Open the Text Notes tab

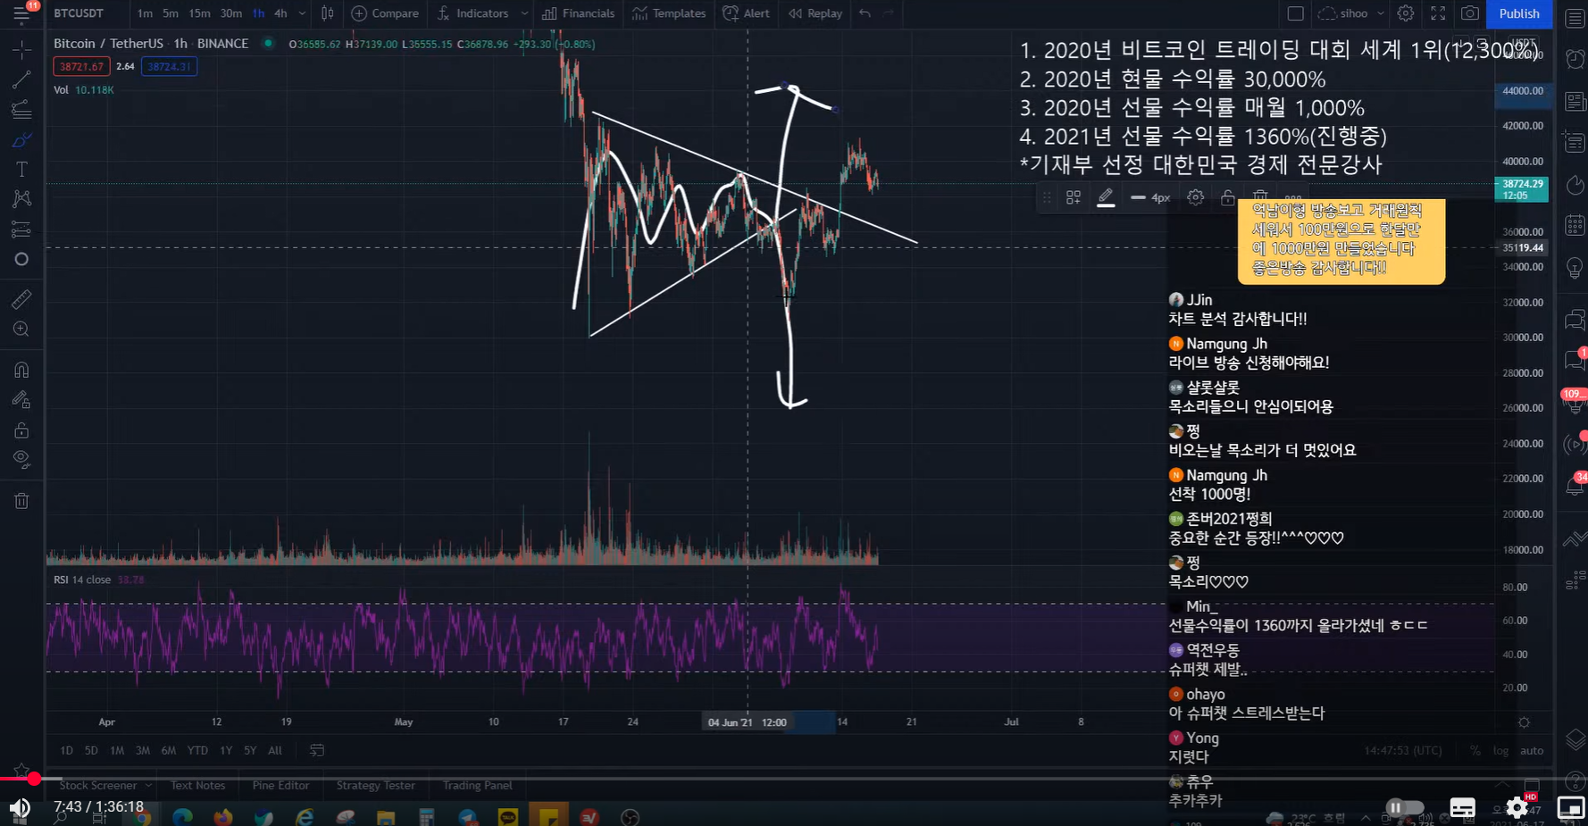[197, 785]
